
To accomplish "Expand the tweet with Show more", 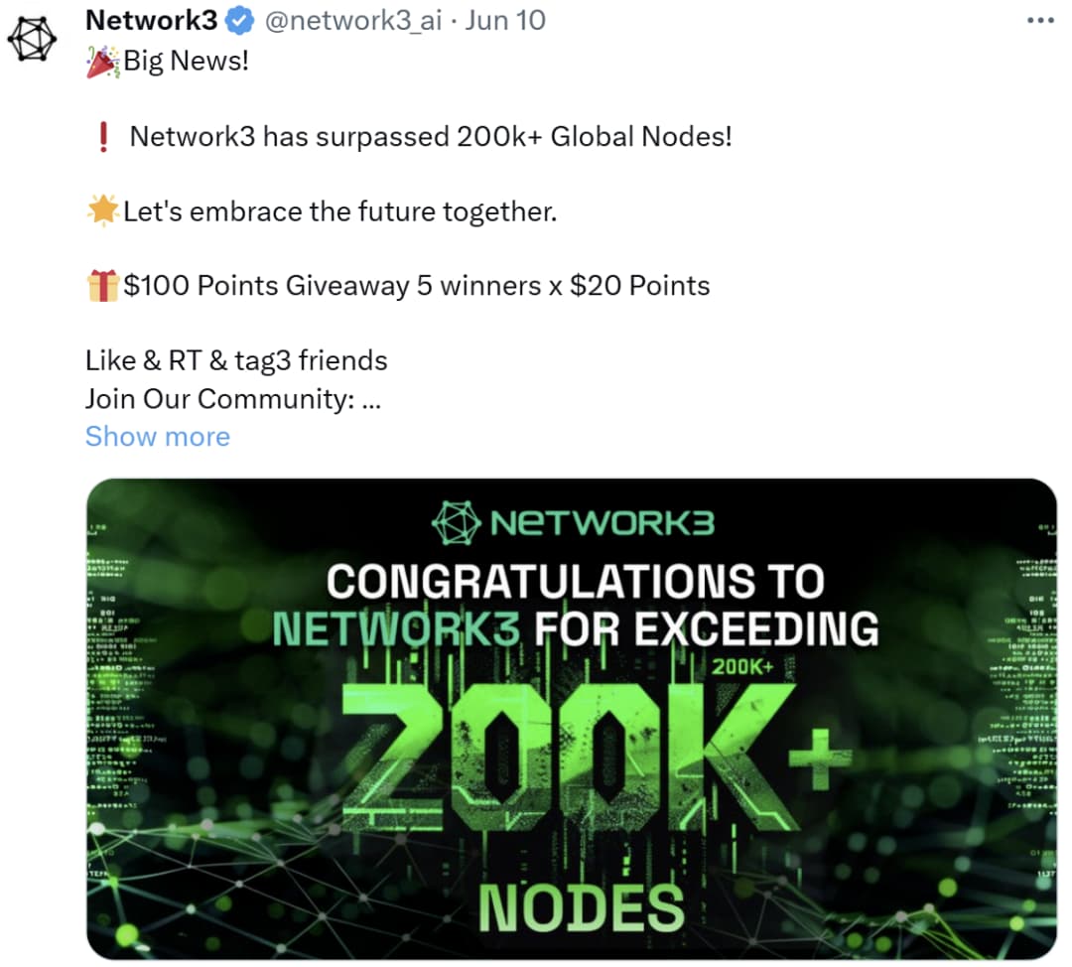I will 157,436.
